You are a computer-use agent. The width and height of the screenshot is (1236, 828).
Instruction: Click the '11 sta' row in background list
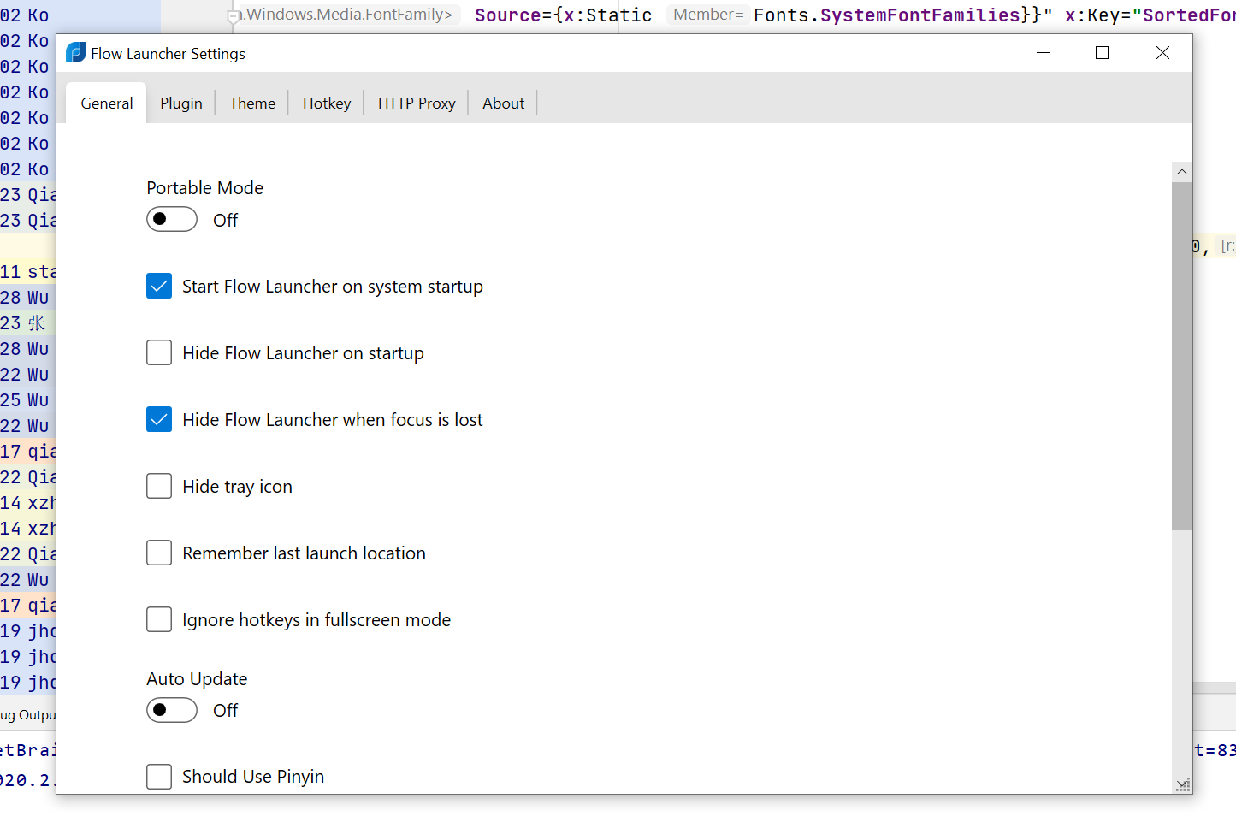[x=28, y=272]
